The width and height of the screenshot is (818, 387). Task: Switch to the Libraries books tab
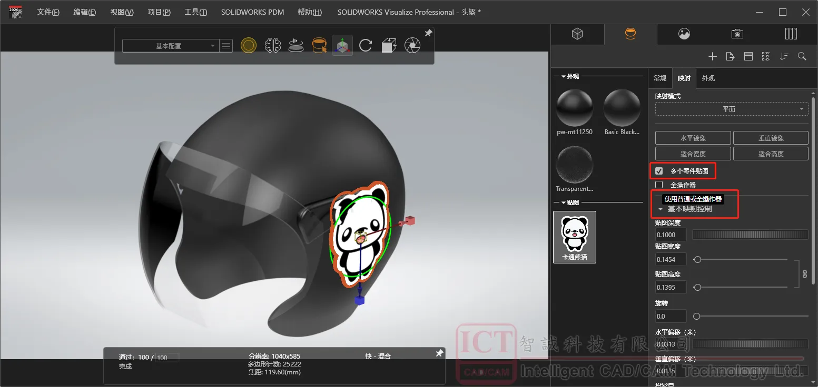tap(791, 34)
